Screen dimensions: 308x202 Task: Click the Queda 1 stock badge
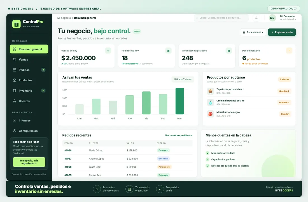(x=285, y=114)
